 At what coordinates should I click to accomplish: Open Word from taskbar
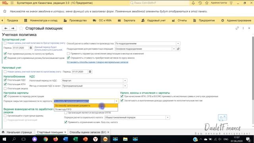click(x=65, y=139)
